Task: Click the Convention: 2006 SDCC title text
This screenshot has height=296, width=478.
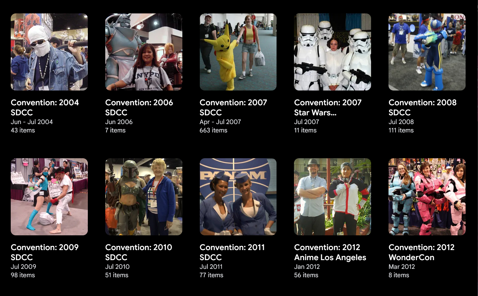Action: pos(139,107)
